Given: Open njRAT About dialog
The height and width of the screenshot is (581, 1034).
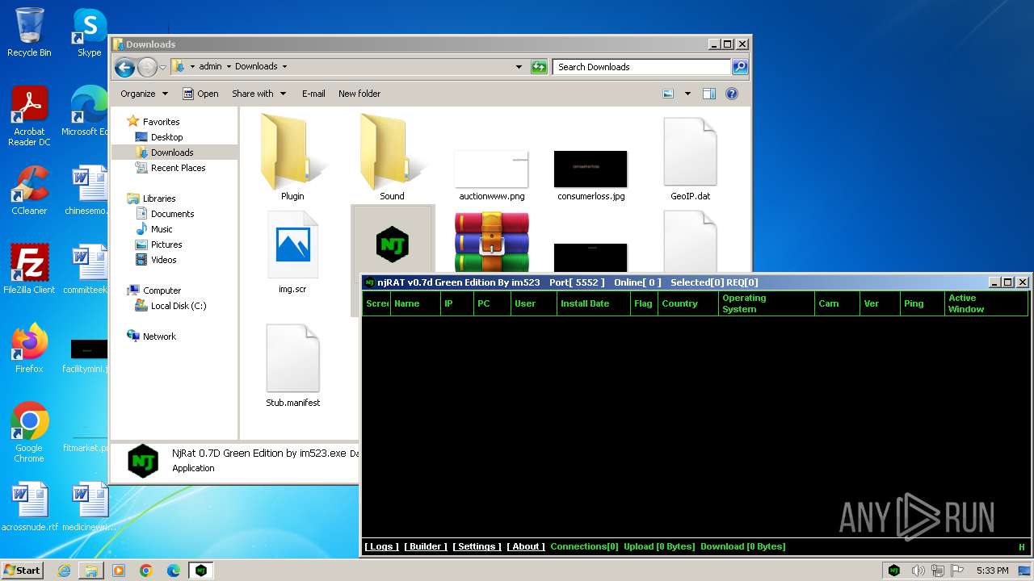Looking at the screenshot, I should [526, 546].
